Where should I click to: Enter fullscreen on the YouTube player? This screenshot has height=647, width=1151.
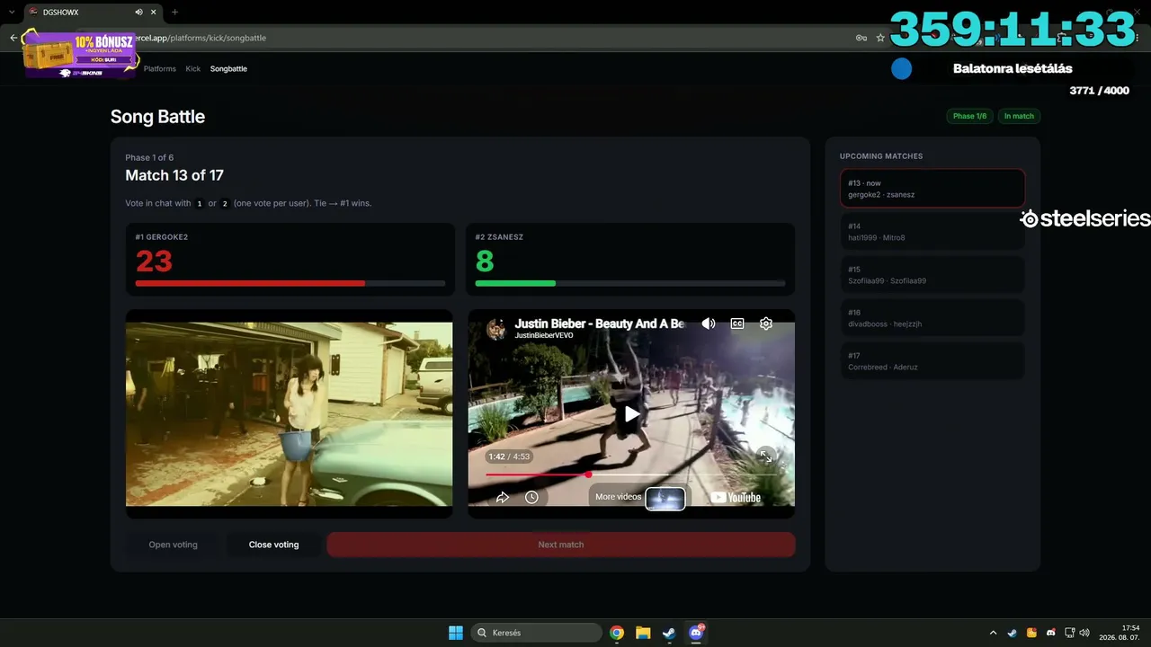tap(765, 456)
